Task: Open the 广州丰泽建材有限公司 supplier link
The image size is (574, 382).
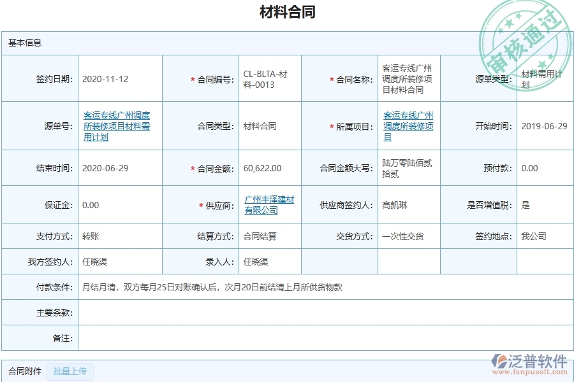Action: point(268,204)
